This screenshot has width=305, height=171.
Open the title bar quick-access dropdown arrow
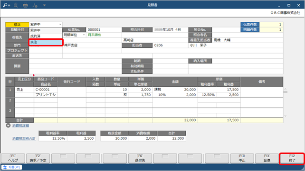click(x=44, y=5)
